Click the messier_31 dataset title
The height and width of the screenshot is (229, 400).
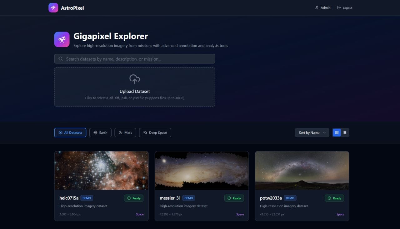[170, 198]
